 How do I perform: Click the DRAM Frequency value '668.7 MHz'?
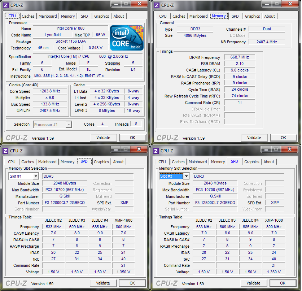pos(240,57)
